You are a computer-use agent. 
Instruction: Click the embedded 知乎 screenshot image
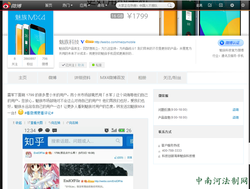[78, 158]
